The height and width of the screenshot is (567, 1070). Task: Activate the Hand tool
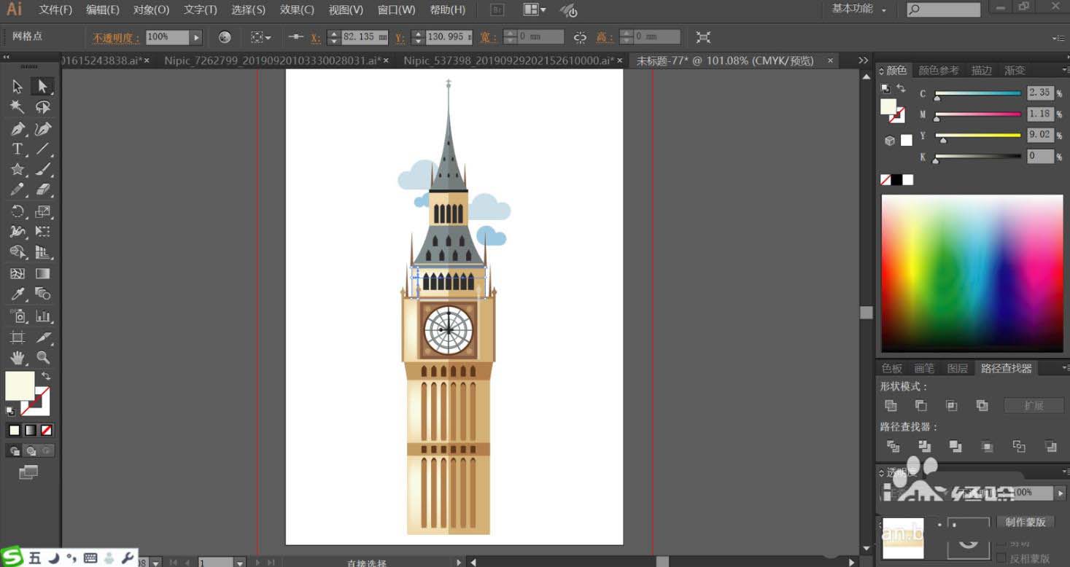coord(18,358)
